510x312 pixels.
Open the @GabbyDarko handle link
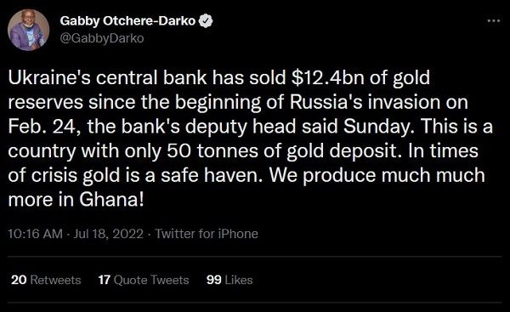tap(102, 38)
